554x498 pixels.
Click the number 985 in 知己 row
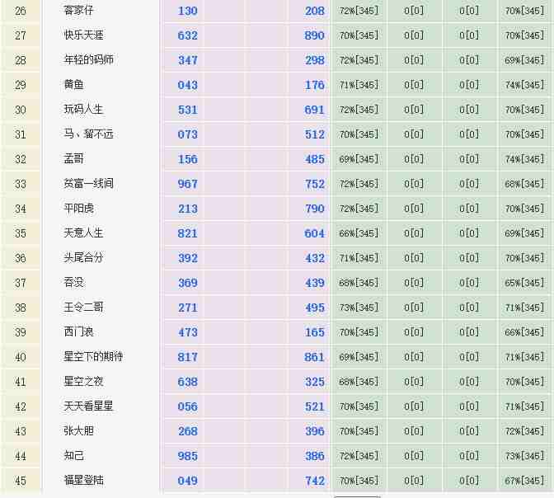187,456
